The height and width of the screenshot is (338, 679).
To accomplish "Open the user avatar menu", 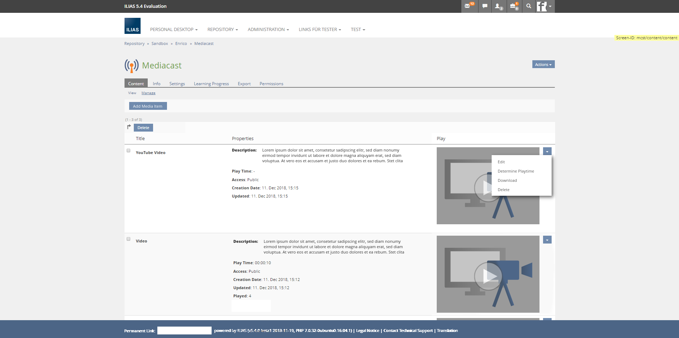I will (544, 6).
